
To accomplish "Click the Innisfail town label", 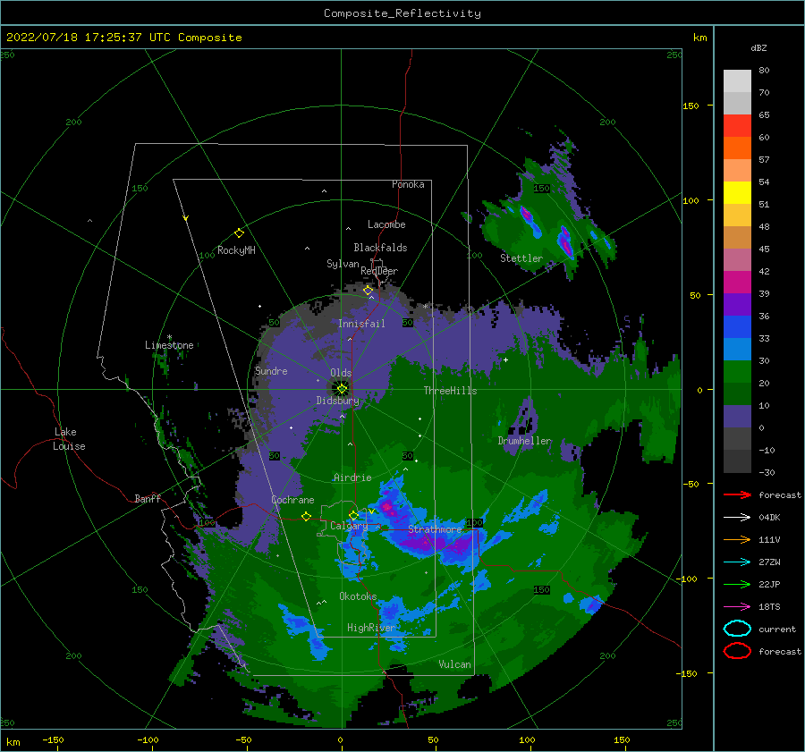I will coord(361,324).
